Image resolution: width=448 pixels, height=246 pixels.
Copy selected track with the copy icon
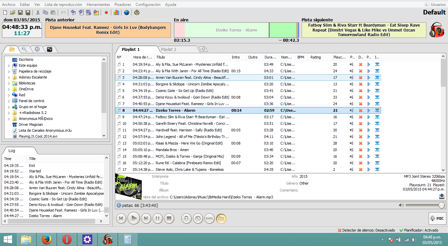pyautogui.click(x=45, y=12)
